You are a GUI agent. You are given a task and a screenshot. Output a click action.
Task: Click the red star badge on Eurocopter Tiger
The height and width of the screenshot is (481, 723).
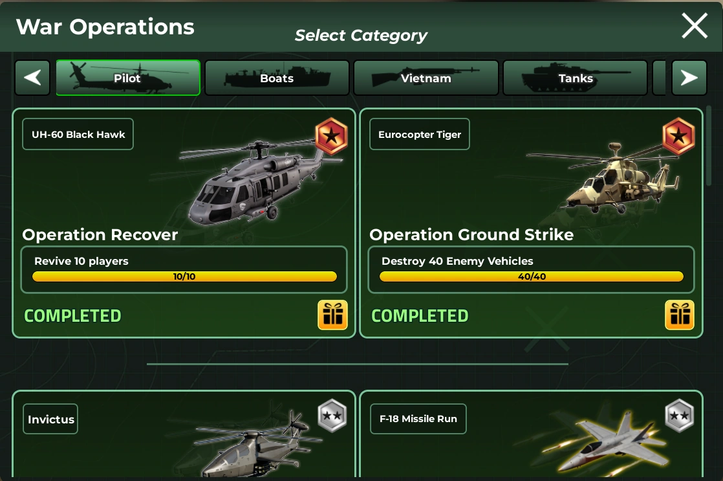click(678, 136)
